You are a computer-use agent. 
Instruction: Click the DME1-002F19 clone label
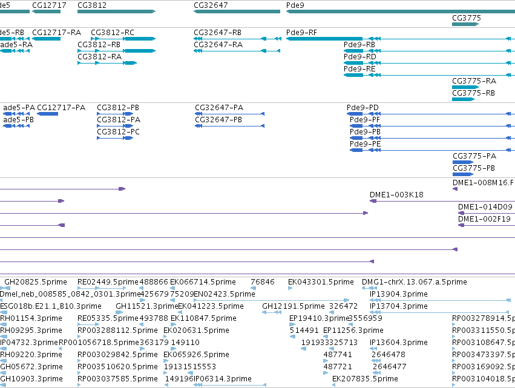(484, 219)
